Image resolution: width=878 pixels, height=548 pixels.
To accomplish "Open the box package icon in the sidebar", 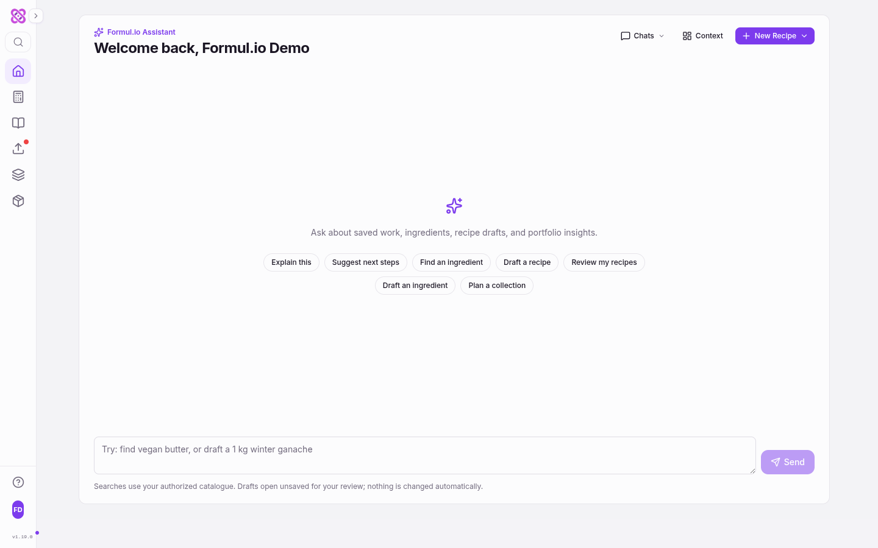I will click(18, 201).
